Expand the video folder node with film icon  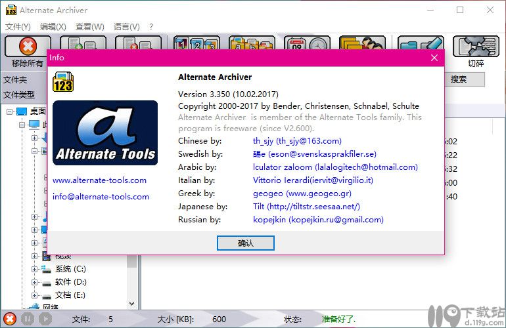click(34, 256)
